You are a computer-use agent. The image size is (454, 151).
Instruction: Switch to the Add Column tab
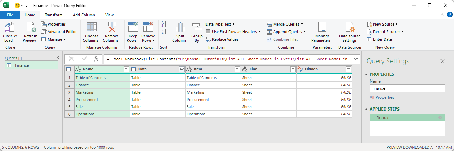point(84,15)
